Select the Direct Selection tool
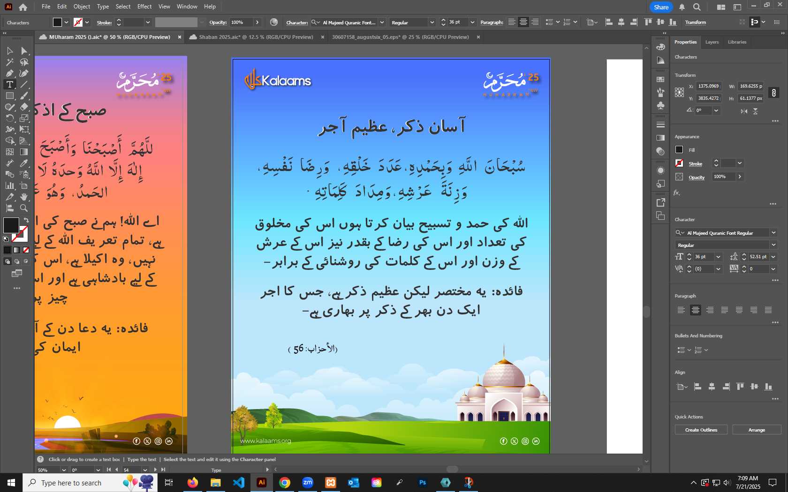This screenshot has width=788, height=492. point(24,51)
